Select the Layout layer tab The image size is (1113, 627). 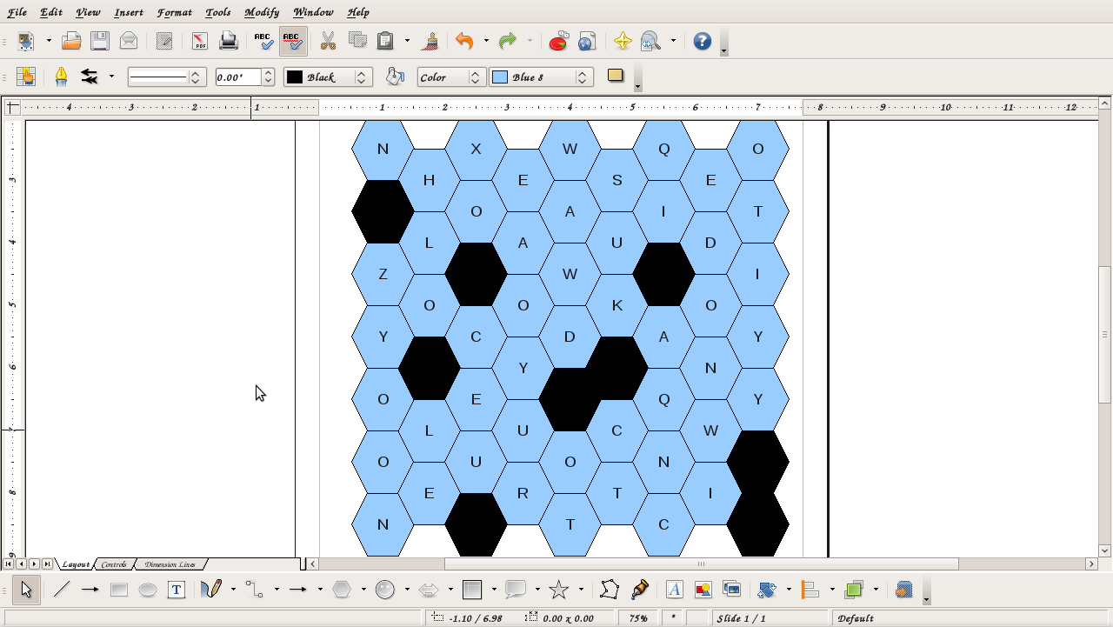coord(76,564)
